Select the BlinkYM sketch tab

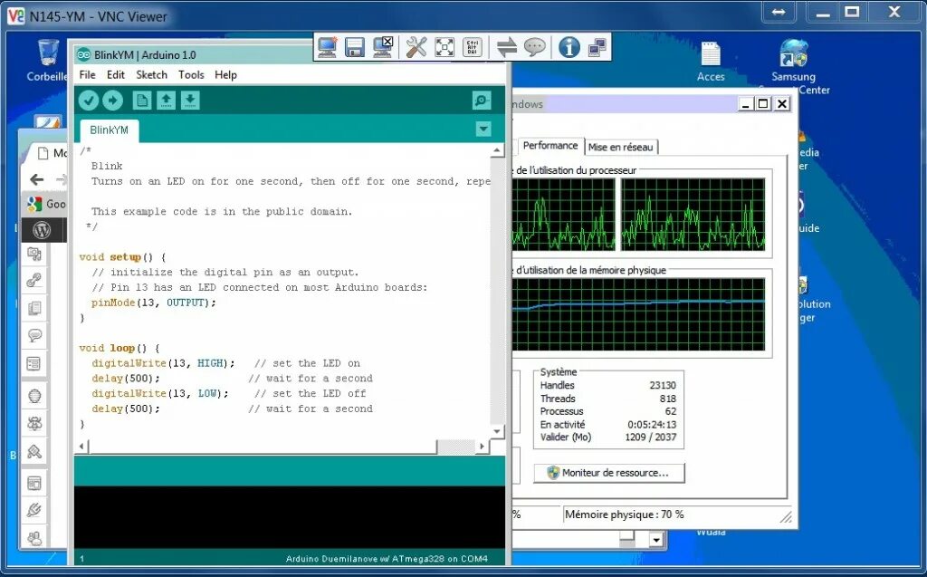[110, 130]
